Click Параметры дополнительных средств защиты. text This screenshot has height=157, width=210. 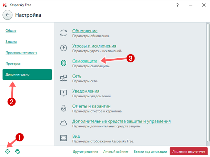[x=107, y=126]
